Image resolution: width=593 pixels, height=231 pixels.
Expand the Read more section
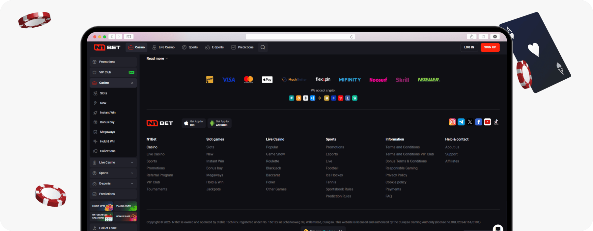point(157,59)
